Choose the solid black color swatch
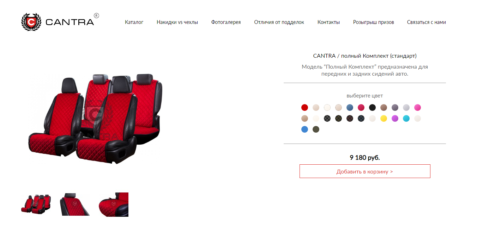 coord(372,107)
